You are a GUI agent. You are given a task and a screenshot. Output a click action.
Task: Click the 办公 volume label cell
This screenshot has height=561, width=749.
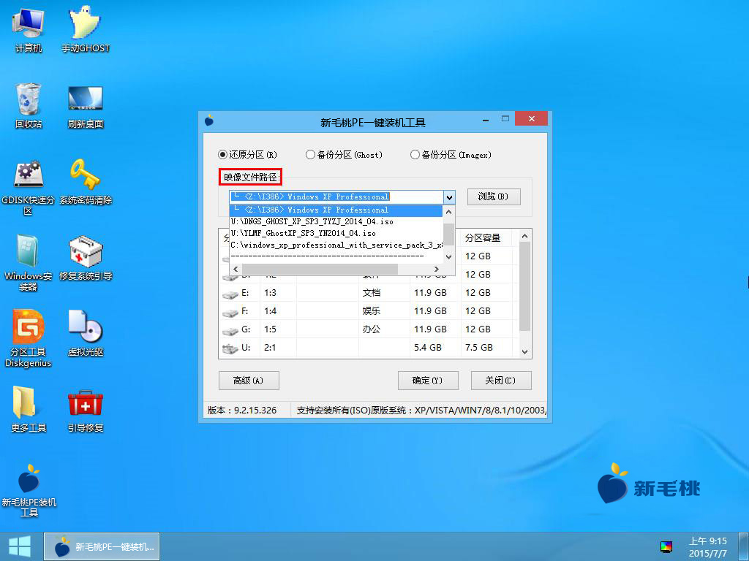pos(371,329)
